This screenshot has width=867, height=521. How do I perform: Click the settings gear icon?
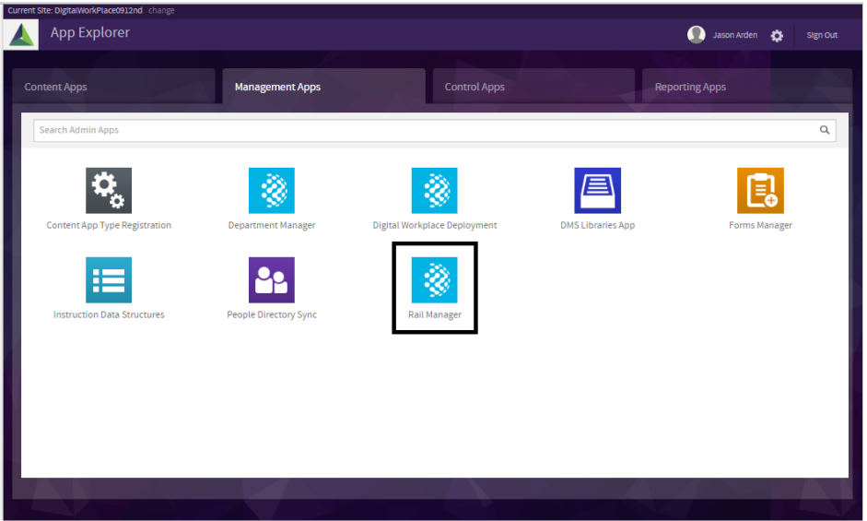coord(777,35)
